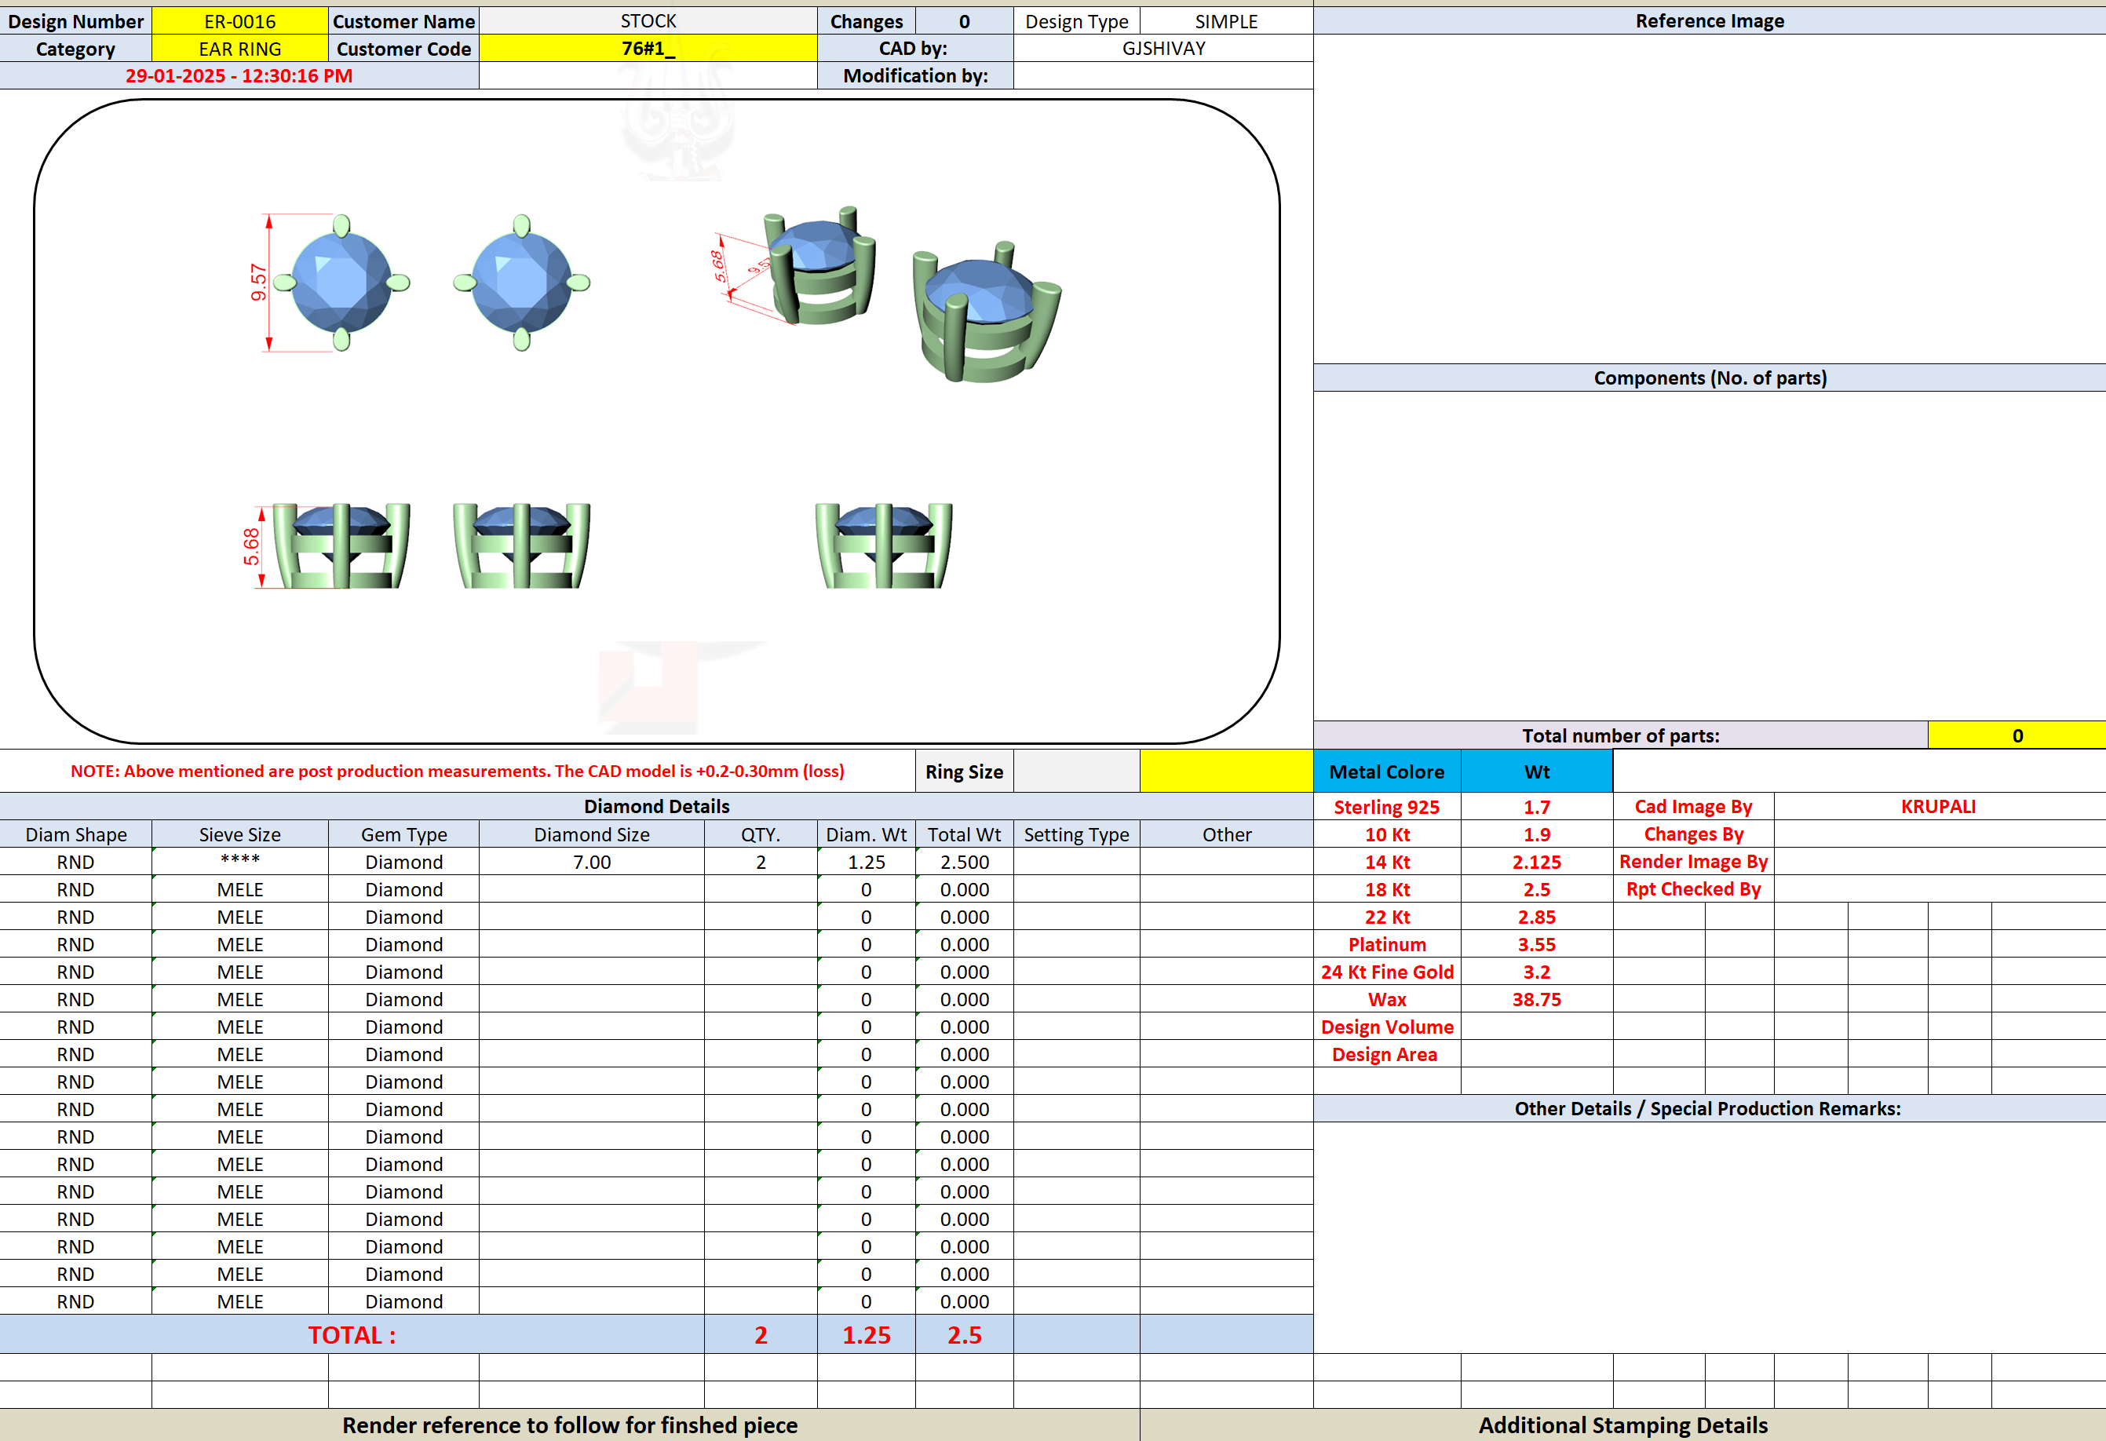
Task: Select the blue Wt header cell
Action: pos(1537,772)
